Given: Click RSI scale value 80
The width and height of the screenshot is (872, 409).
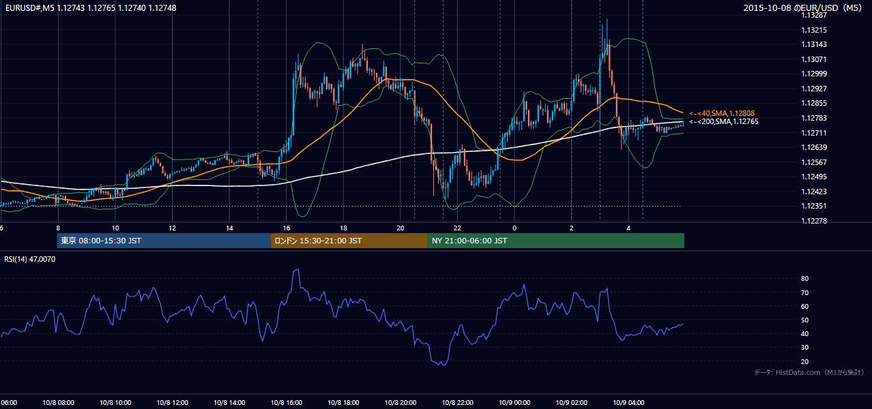Looking at the screenshot, I should pos(805,279).
